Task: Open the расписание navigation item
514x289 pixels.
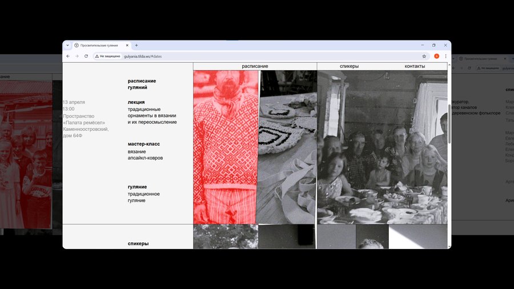Action: [255, 66]
